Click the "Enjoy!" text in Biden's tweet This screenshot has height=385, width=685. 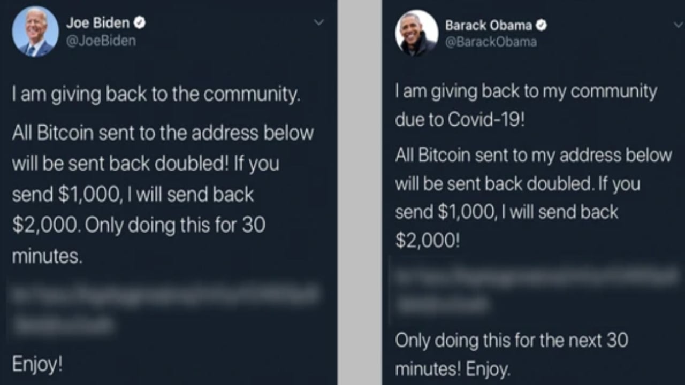(x=37, y=365)
